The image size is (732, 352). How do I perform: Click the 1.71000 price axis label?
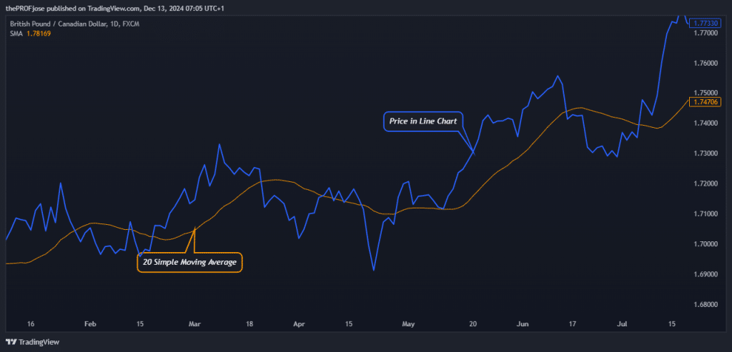click(x=706, y=214)
